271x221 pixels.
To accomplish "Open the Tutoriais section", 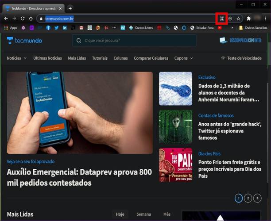I will tap(100, 58).
